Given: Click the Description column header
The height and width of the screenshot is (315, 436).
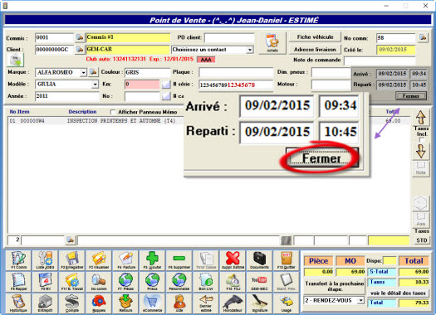Looking at the screenshot, I should point(82,112).
